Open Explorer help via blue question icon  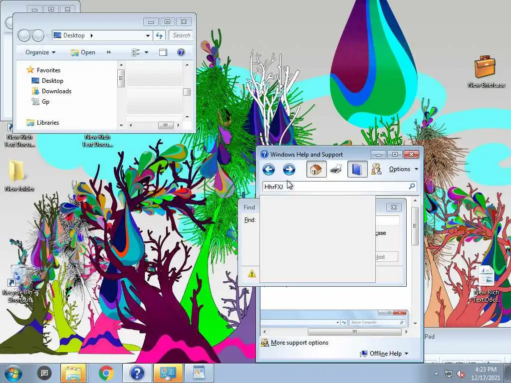click(x=181, y=52)
